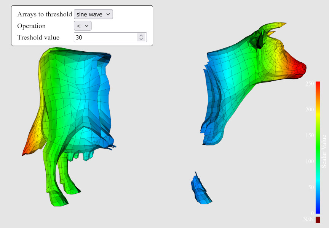The height and width of the screenshot is (228, 329).
Task: Click the 250 tick label on the legend
Action: click(310, 84)
